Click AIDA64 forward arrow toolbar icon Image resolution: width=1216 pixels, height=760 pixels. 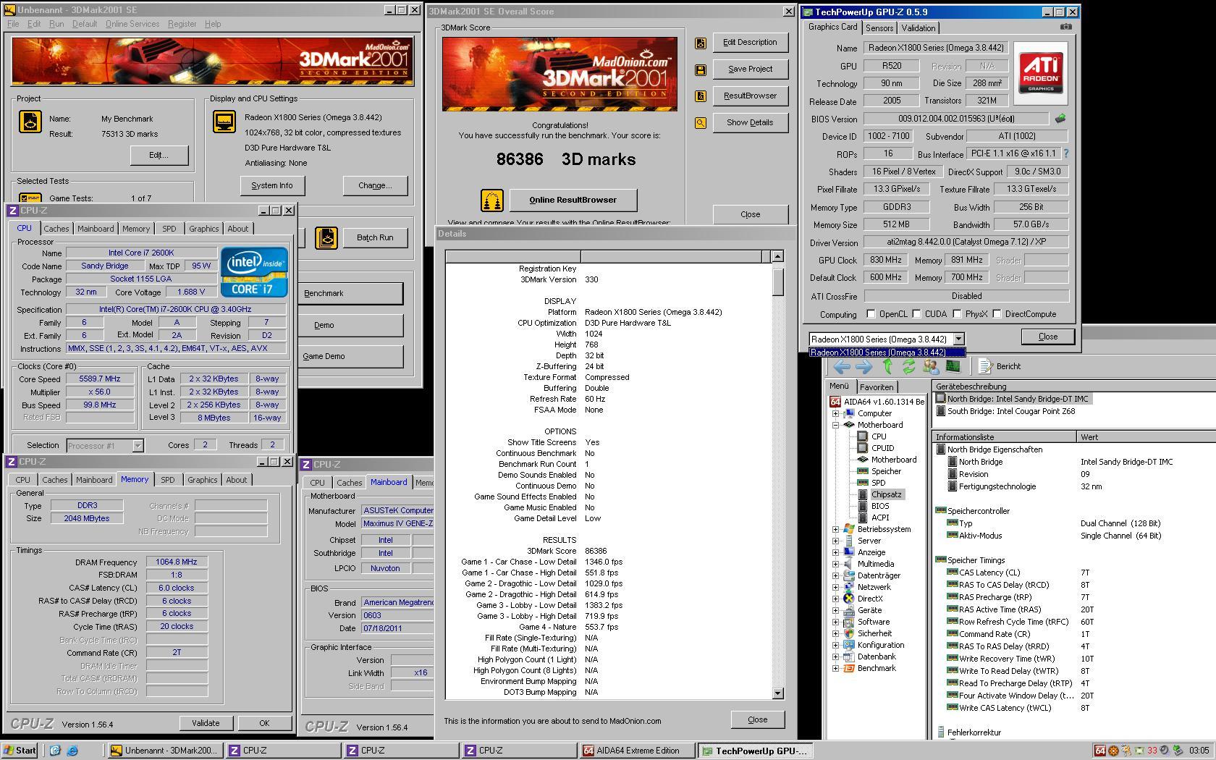click(864, 366)
